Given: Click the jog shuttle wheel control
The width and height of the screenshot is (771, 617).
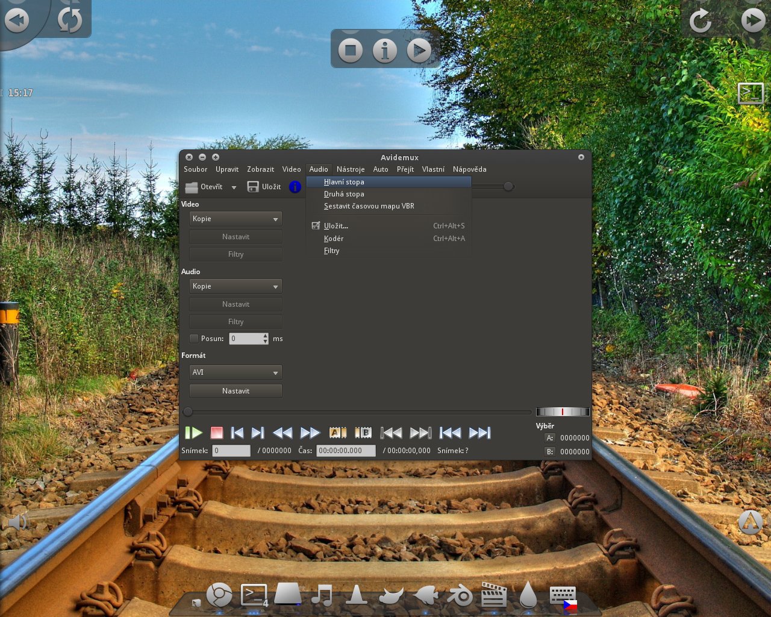Looking at the screenshot, I should 563,412.
